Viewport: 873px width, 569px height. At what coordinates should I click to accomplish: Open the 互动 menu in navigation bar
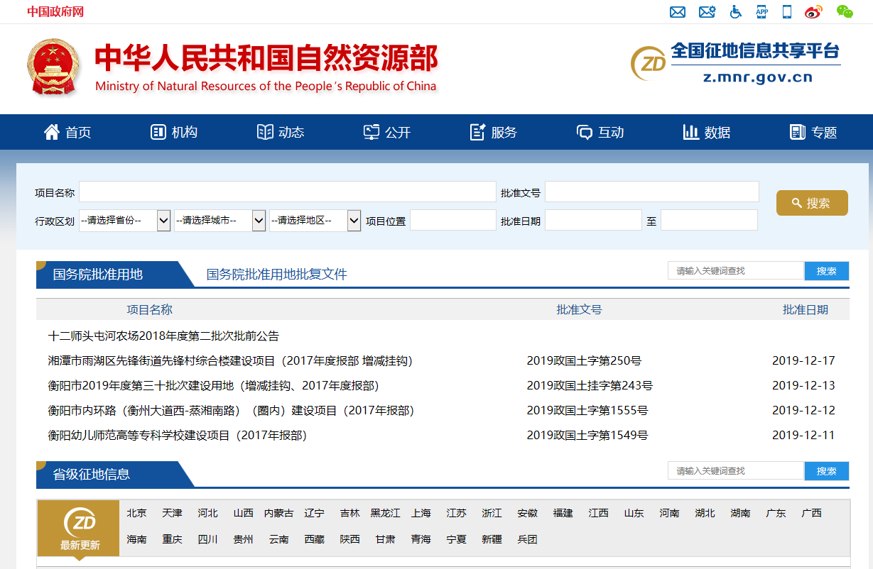pos(600,132)
